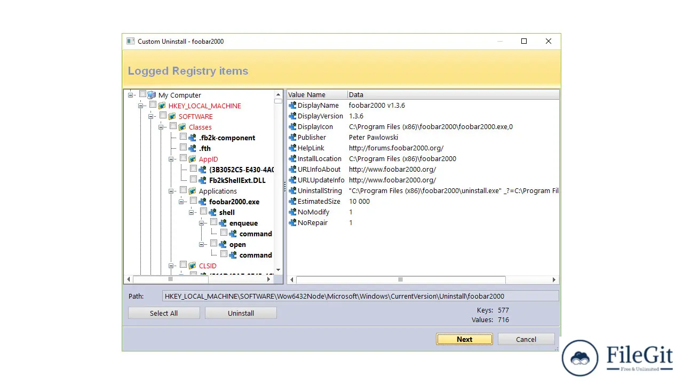This screenshot has height=384, width=683.
Task: Click the Classes key folder icon
Action: [182, 127]
